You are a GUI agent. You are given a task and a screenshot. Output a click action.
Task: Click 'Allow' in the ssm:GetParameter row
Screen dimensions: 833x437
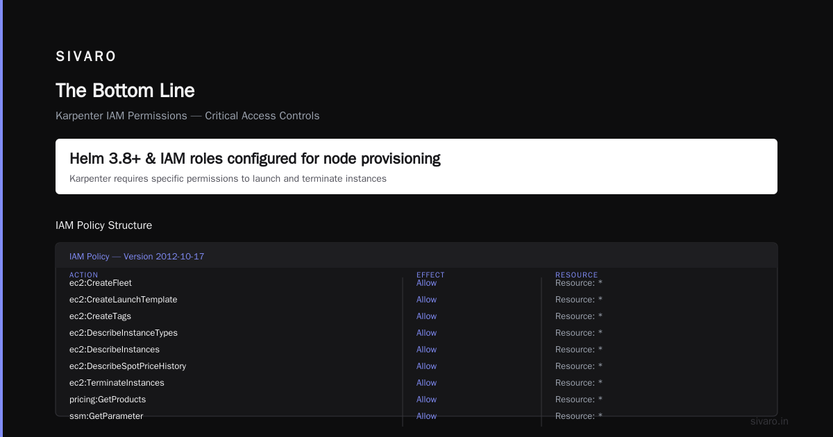tap(426, 416)
